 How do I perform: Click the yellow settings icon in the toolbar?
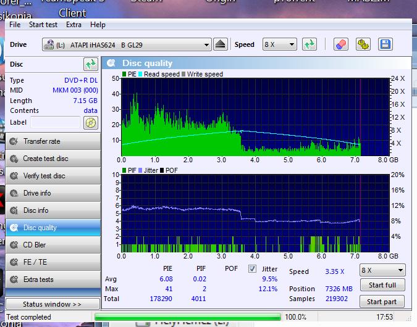[363, 44]
